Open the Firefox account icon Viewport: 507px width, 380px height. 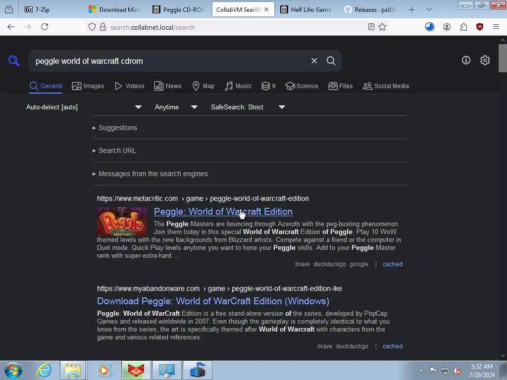click(x=447, y=27)
